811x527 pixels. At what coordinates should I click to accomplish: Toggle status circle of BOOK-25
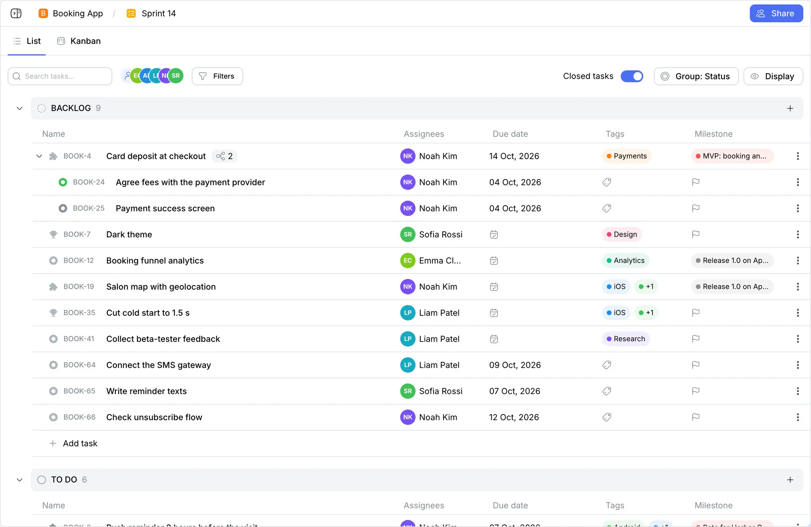coord(63,208)
